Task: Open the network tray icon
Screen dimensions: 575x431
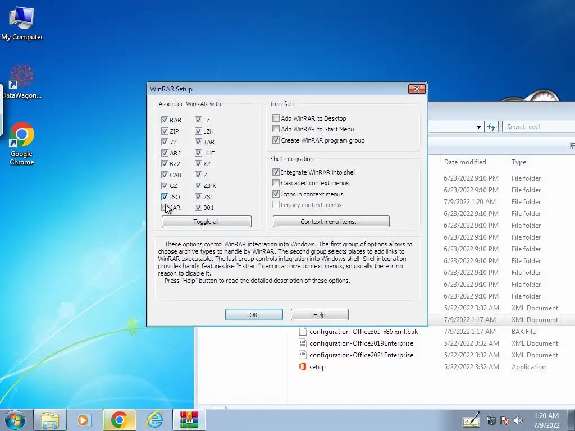Action: [491, 420]
